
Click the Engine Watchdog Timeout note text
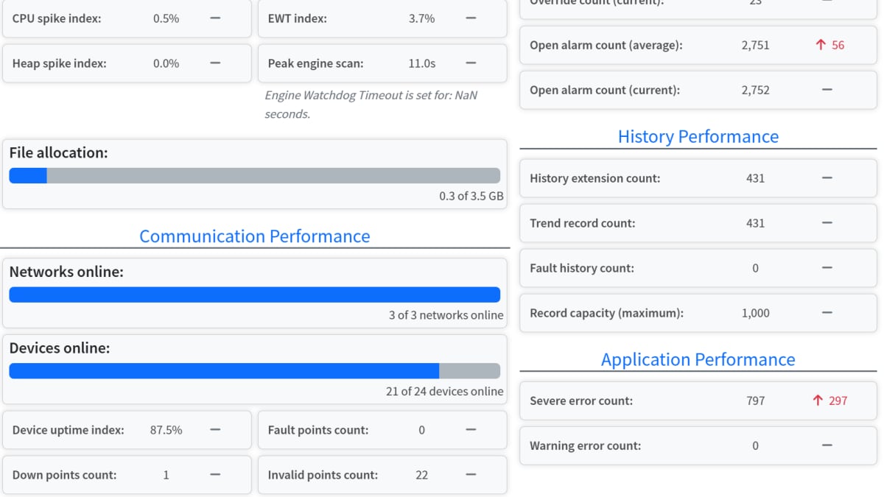371,105
